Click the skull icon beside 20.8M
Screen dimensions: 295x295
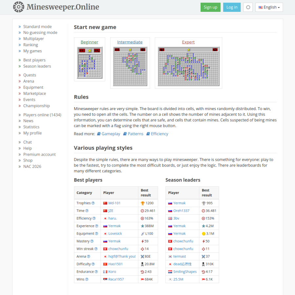(x=143, y=264)
